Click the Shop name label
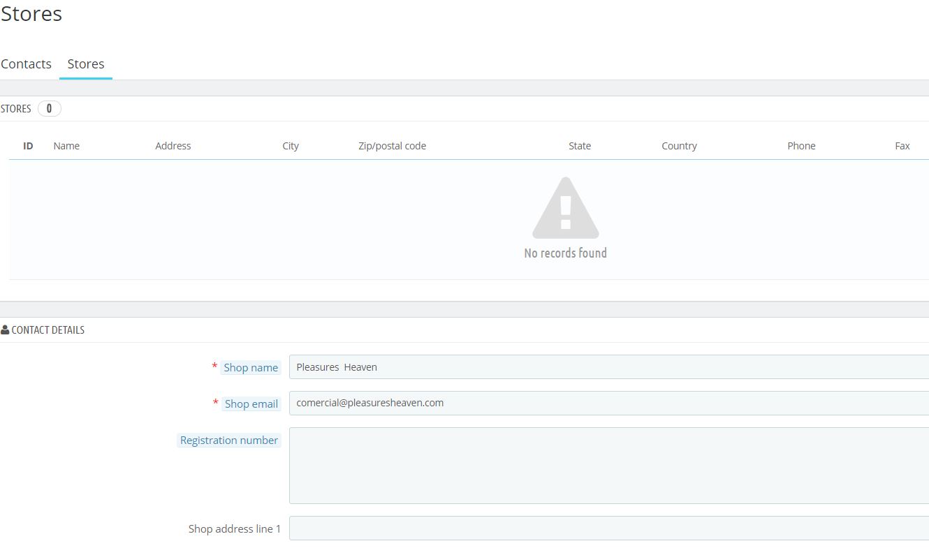 point(251,367)
